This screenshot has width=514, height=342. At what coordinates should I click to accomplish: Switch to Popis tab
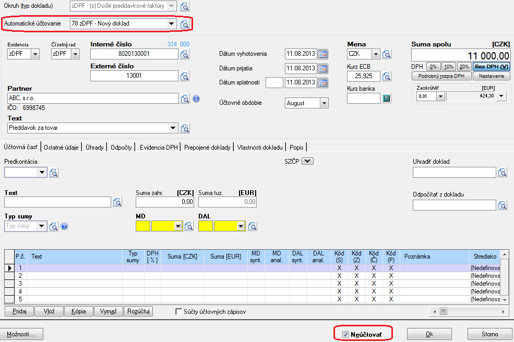(296, 148)
